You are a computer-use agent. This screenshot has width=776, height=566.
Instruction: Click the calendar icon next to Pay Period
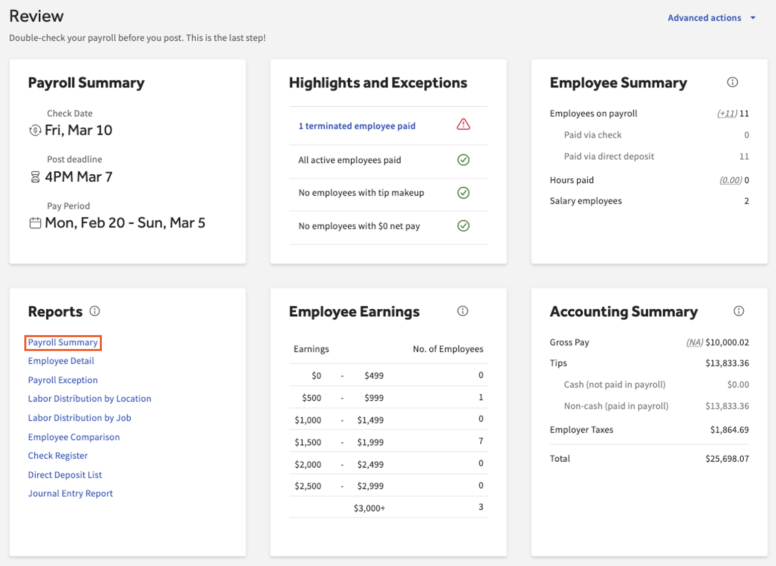click(x=34, y=223)
